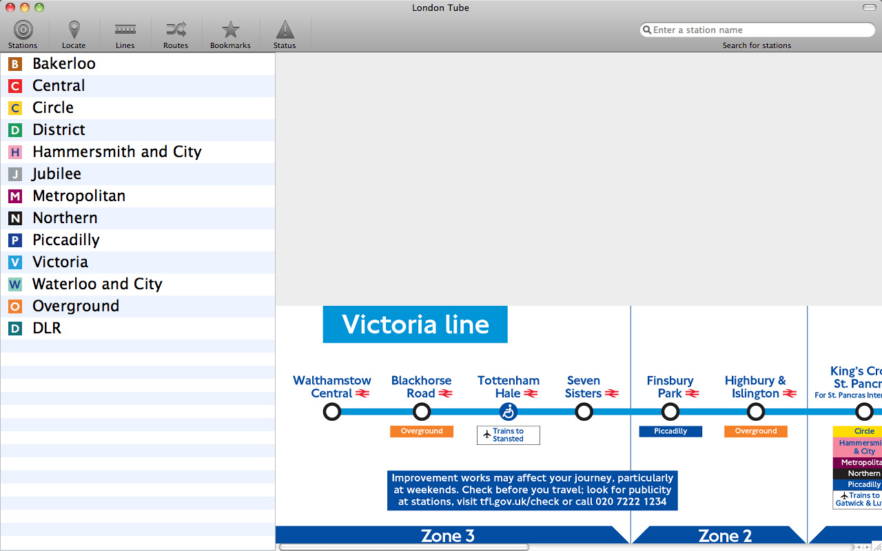Click Overground label under Blackhorse Road

click(x=422, y=431)
